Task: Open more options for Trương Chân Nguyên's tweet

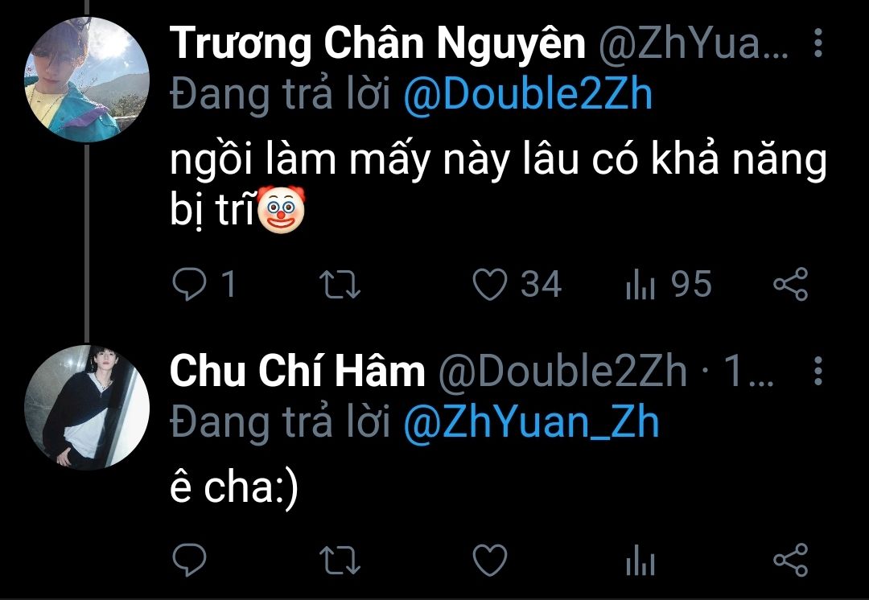Action: tap(818, 43)
